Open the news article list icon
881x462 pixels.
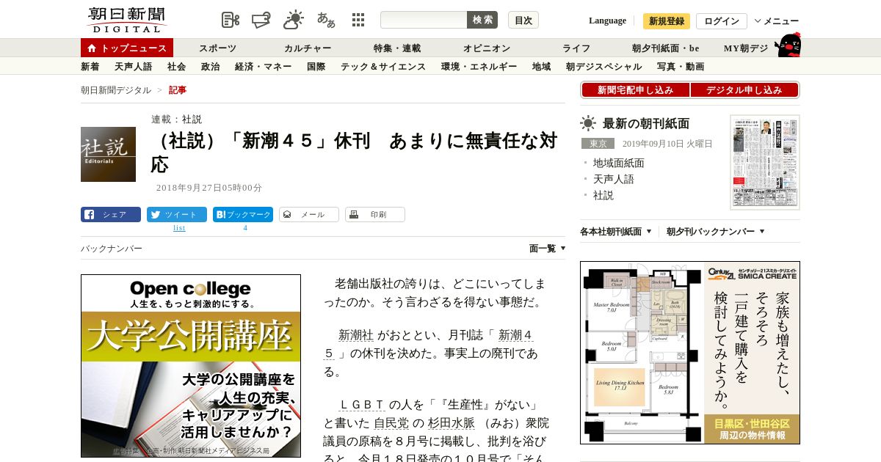tap(231, 20)
